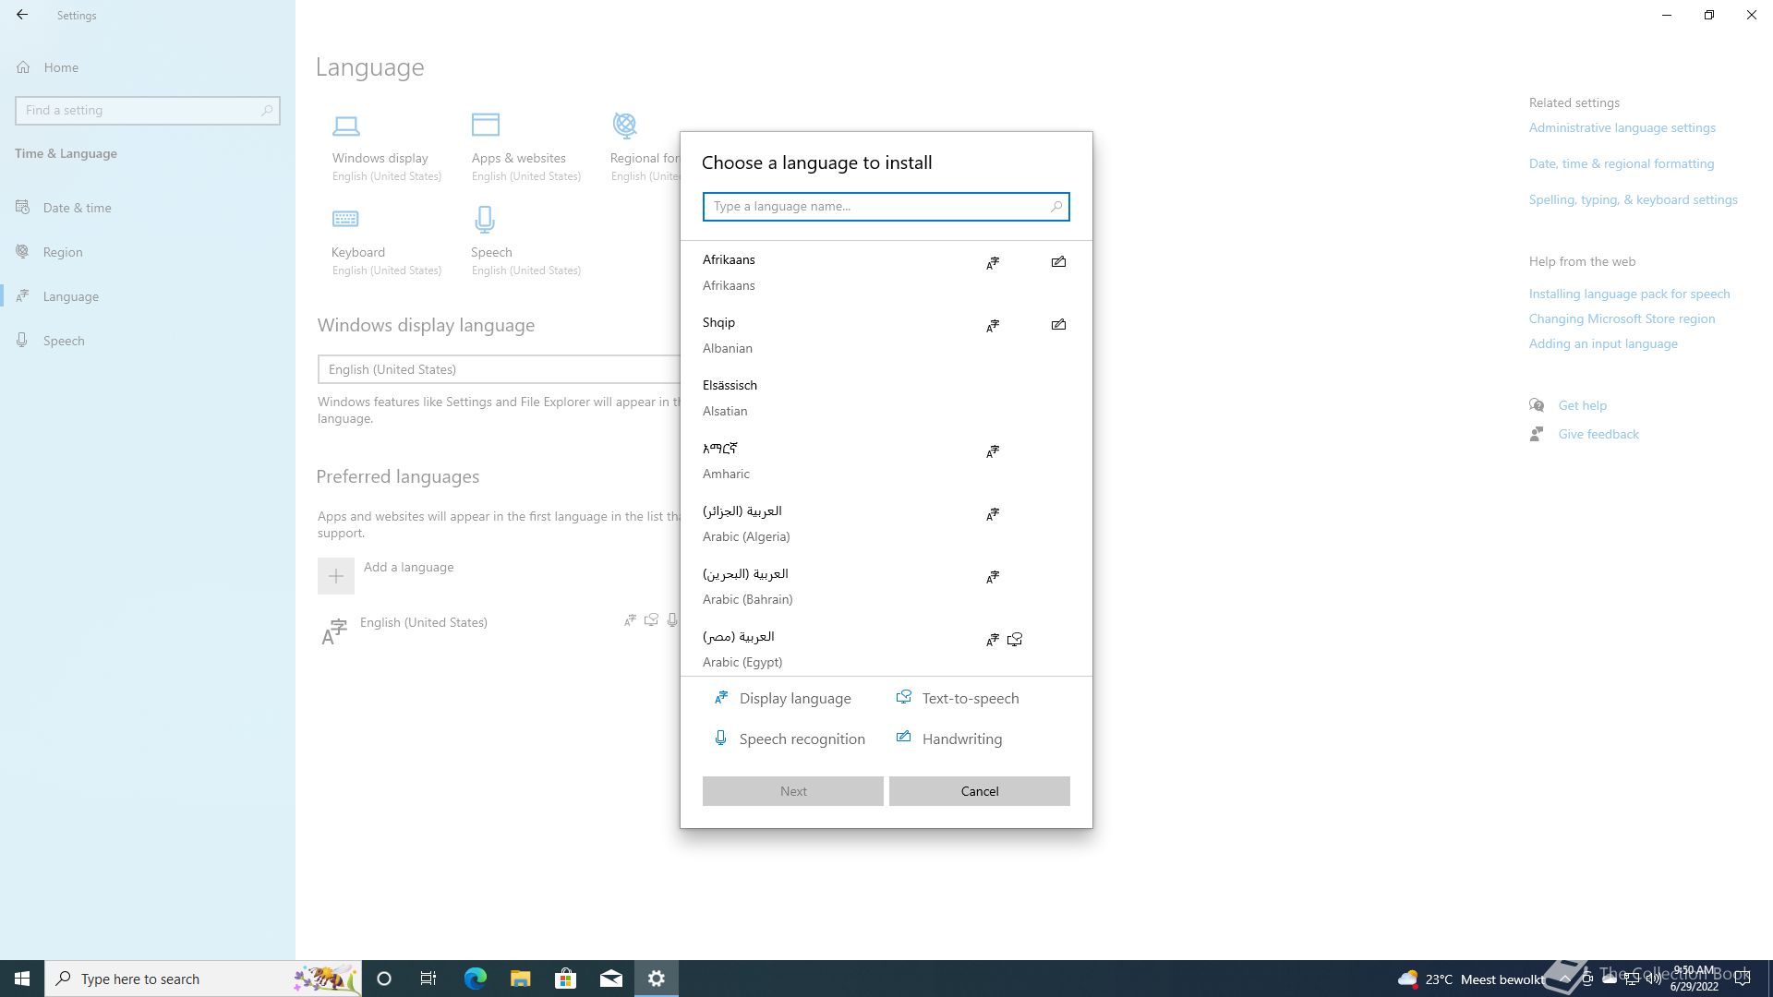Click the display language icon beside Amharic

(x=993, y=451)
